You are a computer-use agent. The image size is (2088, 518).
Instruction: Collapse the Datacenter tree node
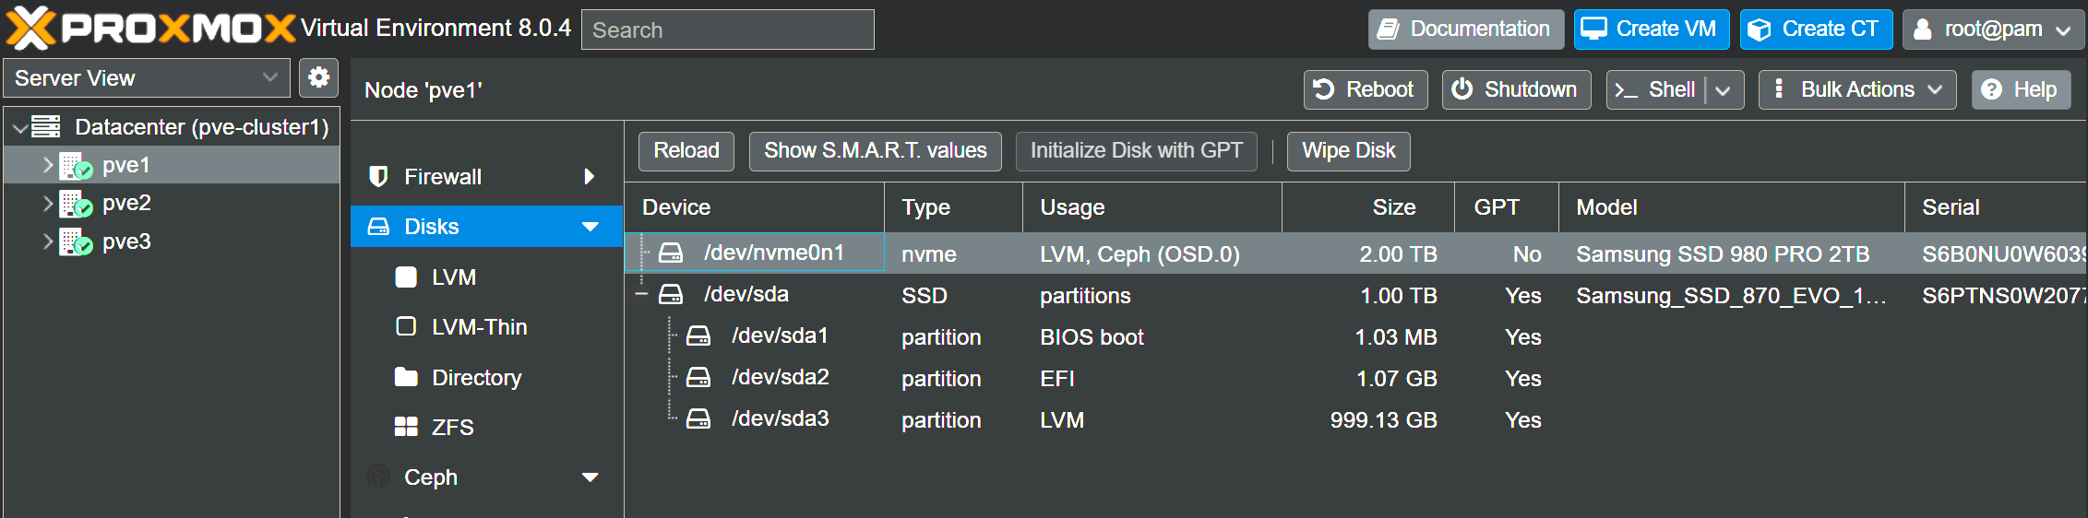[x=19, y=128]
